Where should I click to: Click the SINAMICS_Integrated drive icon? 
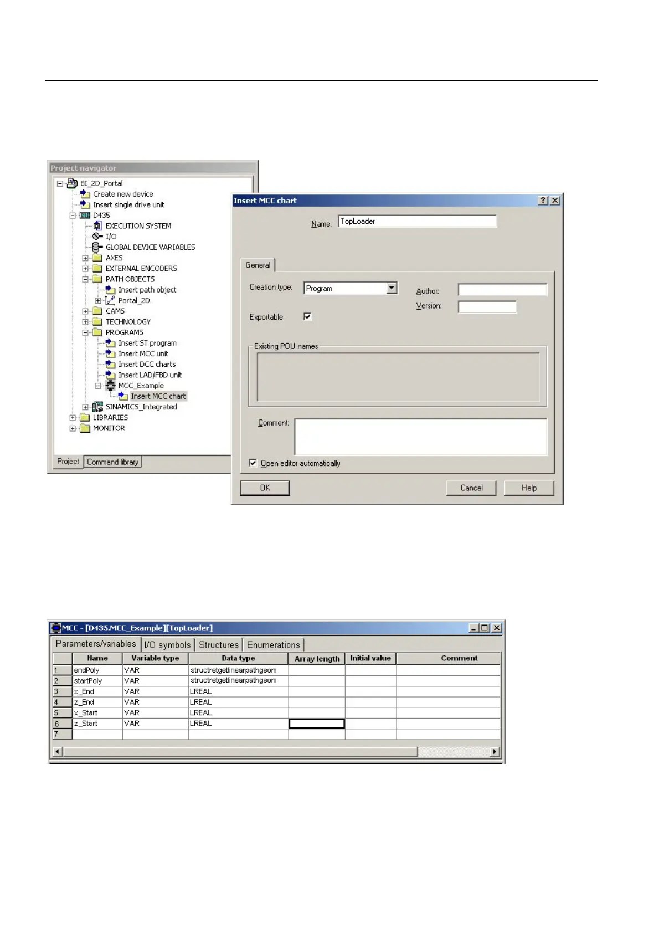point(97,407)
